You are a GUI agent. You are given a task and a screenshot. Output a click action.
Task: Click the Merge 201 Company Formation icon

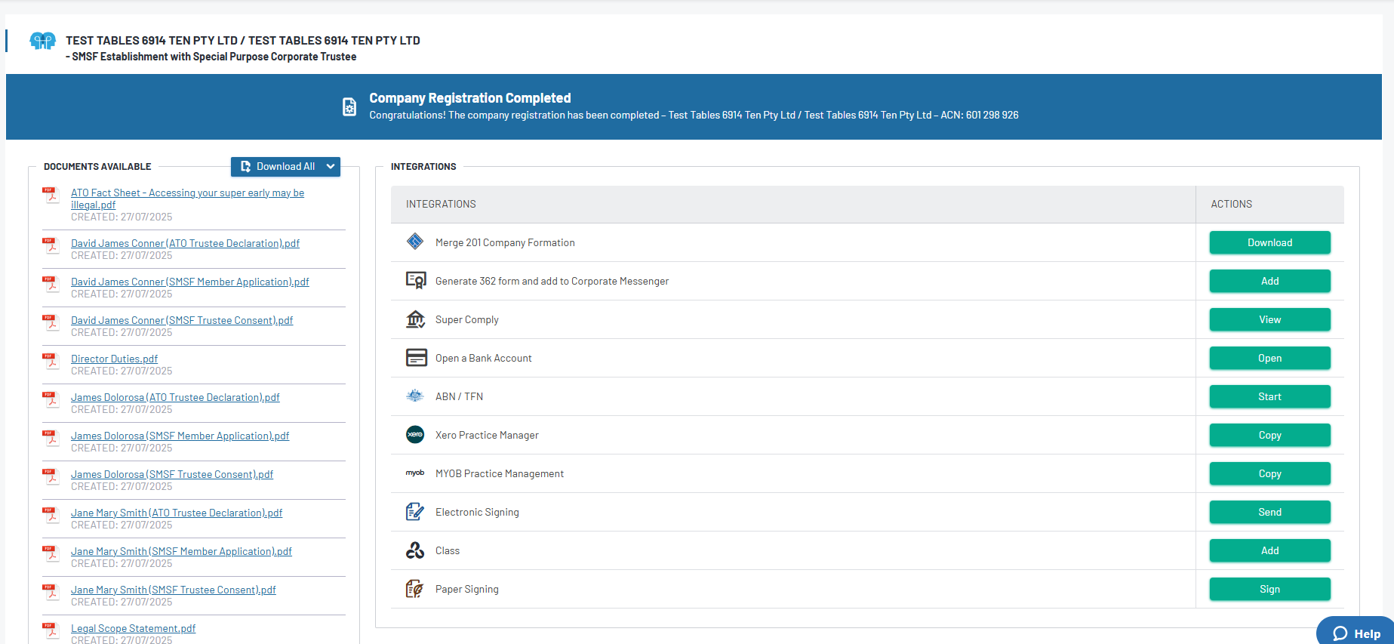415,242
